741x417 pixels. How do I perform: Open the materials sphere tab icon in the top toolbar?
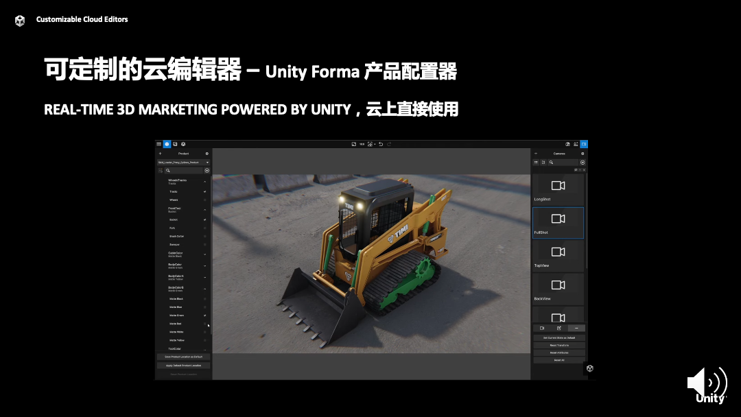(x=183, y=144)
